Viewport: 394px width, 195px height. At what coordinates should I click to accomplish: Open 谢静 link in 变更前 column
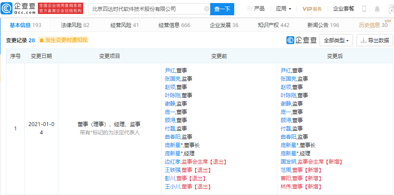click(170, 103)
